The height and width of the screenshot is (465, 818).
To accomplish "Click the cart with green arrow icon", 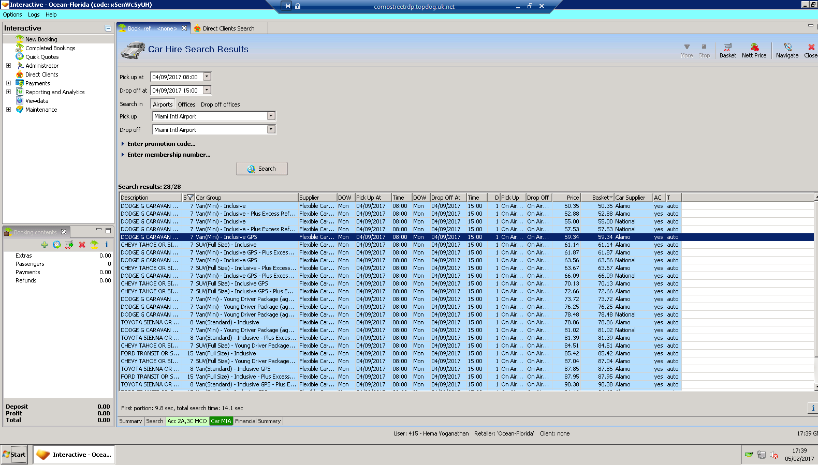I will 69,245.
